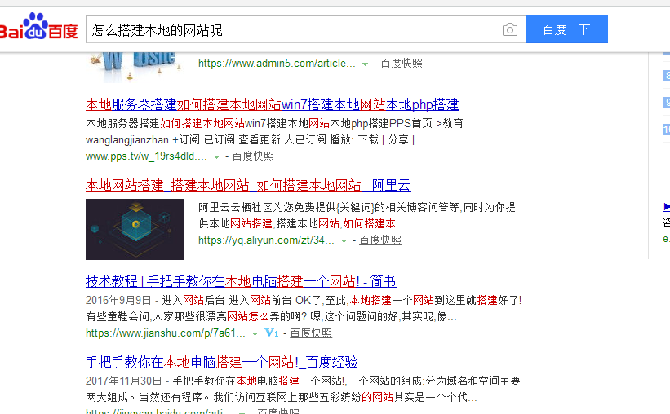Image resolution: width=670 pixels, height=414 pixels.
Task: Expand dropdown arrow next to admin5.com URL
Action: point(365,64)
